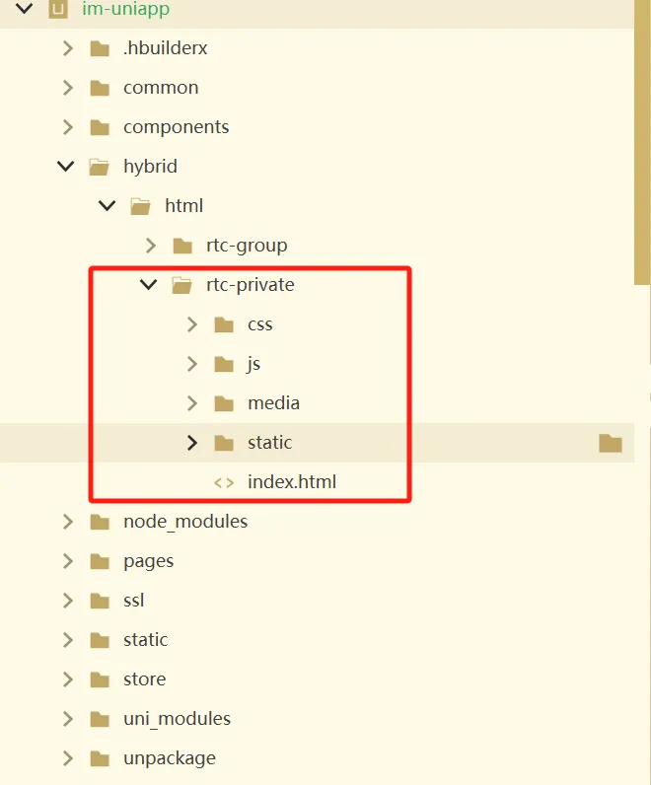Collapse the im-uniapp project root
Screen dimensions: 651x785
pos(25,10)
